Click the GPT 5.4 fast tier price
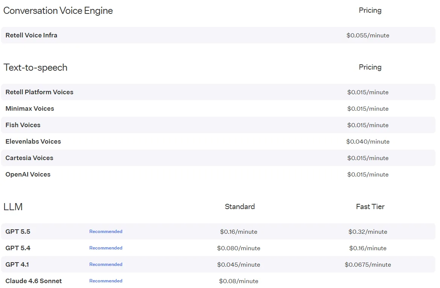This screenshot has height=288, width=440. (x=368, y=248)
